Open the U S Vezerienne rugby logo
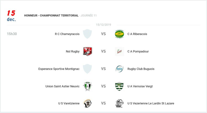The image size is (207, 113). (x=119, y=103)
